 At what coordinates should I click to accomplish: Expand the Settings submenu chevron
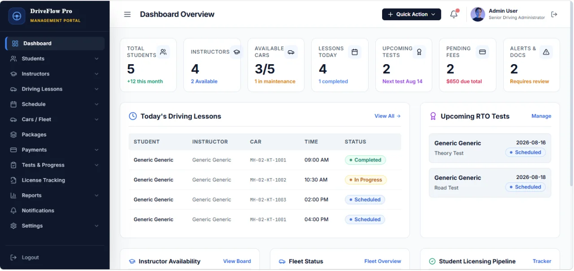point(96,226)
